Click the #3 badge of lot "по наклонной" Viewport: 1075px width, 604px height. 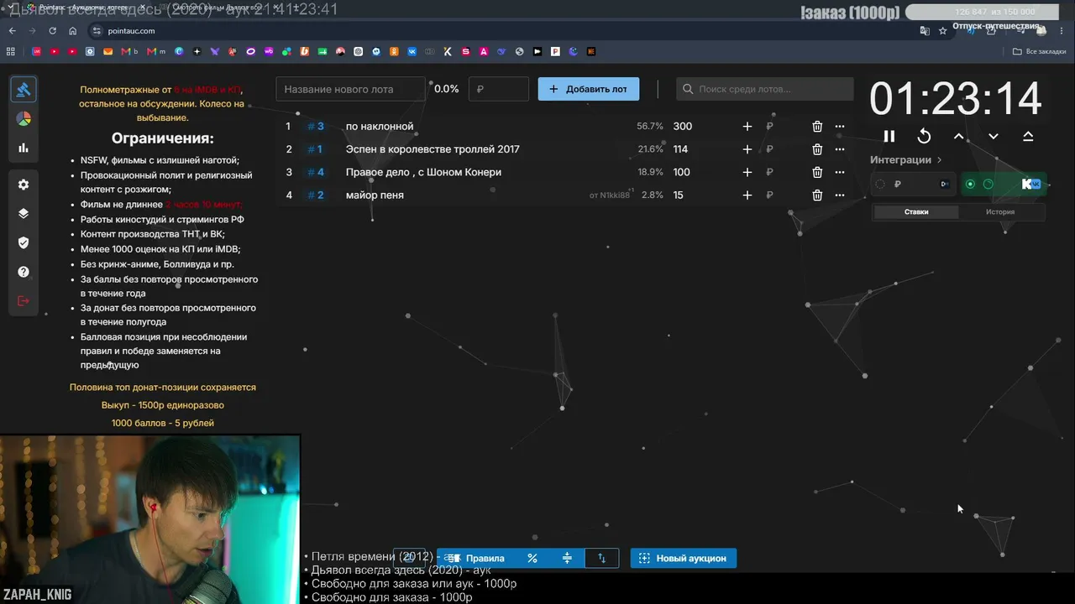315,127
